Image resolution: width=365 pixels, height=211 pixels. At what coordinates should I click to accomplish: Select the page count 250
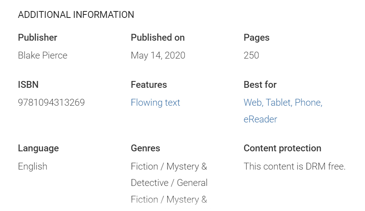pyautogui.click(x=251, y=56)
